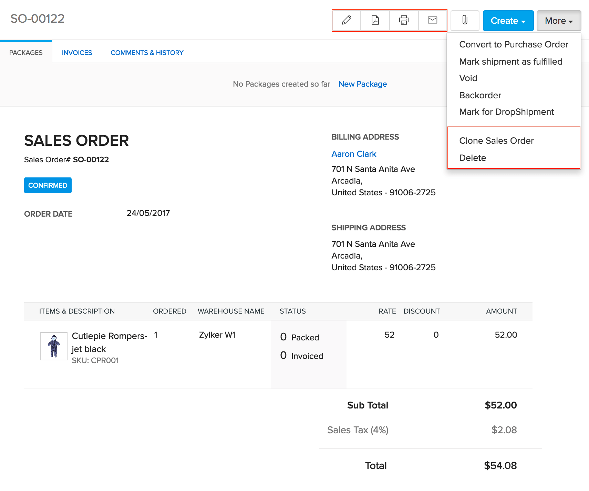
Task: Click the Cutiepie Rompers item thumbnail
Action: coord(53,346)
